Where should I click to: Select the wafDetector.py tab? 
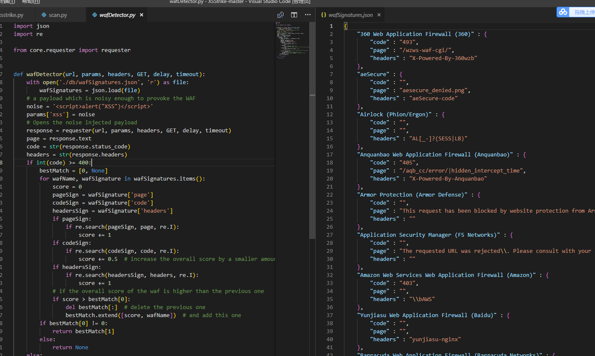pyautogui.click(x=117, y=15)
